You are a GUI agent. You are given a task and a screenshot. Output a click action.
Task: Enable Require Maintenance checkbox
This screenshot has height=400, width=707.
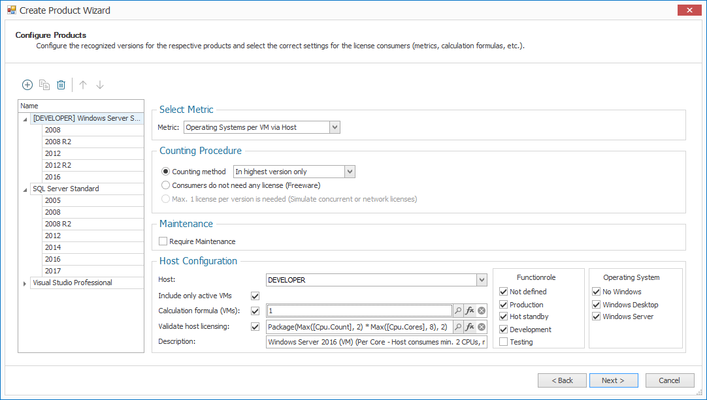(163, 241)
